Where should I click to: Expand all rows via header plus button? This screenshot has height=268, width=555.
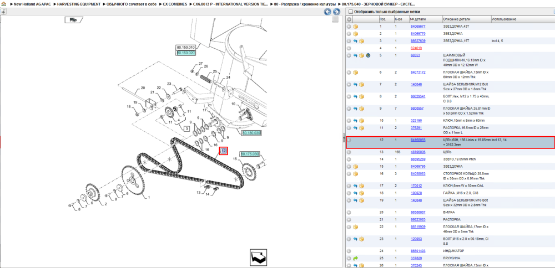pyautogui.click(x=349, y=19)
